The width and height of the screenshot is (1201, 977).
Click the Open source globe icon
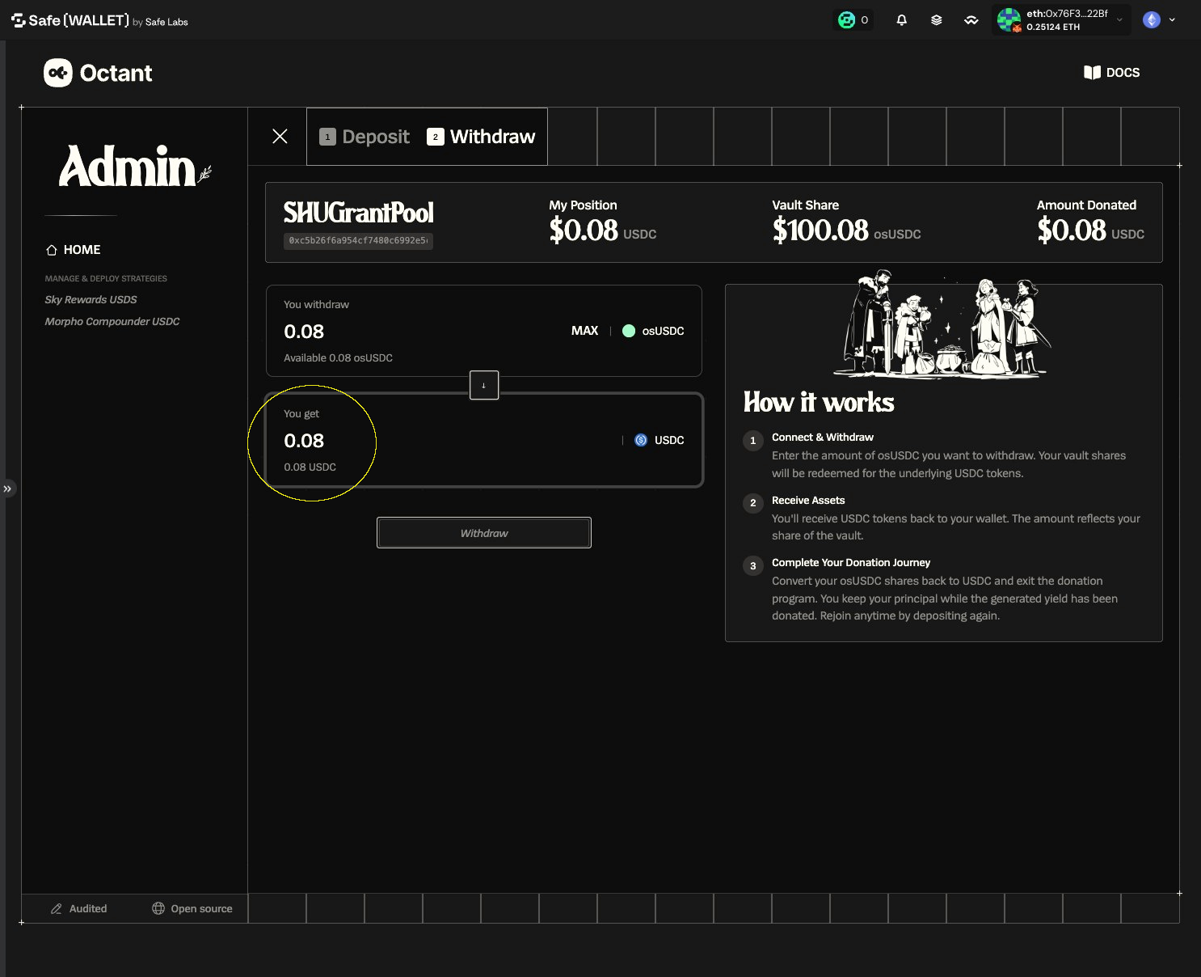click(x=158, y=908)
